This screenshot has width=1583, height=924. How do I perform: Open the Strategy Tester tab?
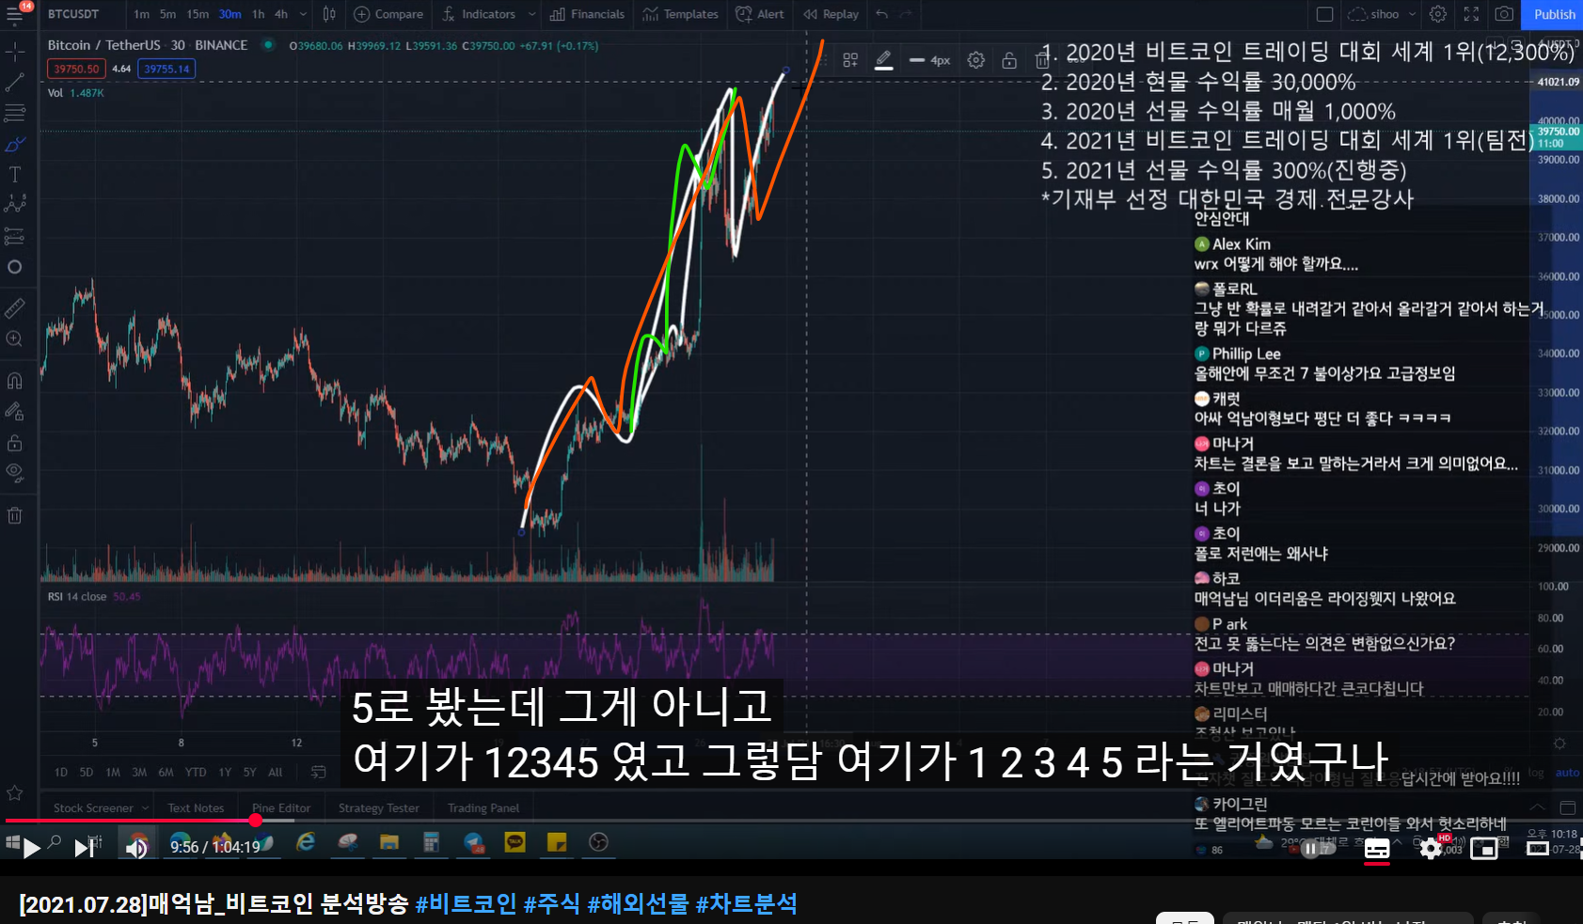(378, 807)
